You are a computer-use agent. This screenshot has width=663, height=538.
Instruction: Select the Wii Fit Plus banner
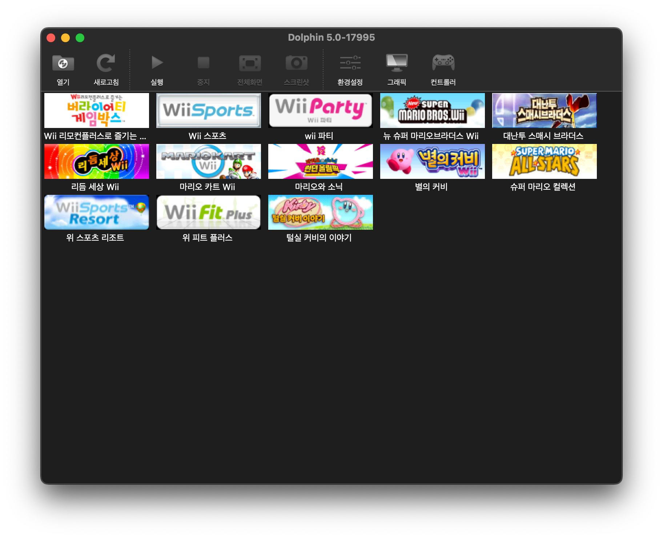209,212
